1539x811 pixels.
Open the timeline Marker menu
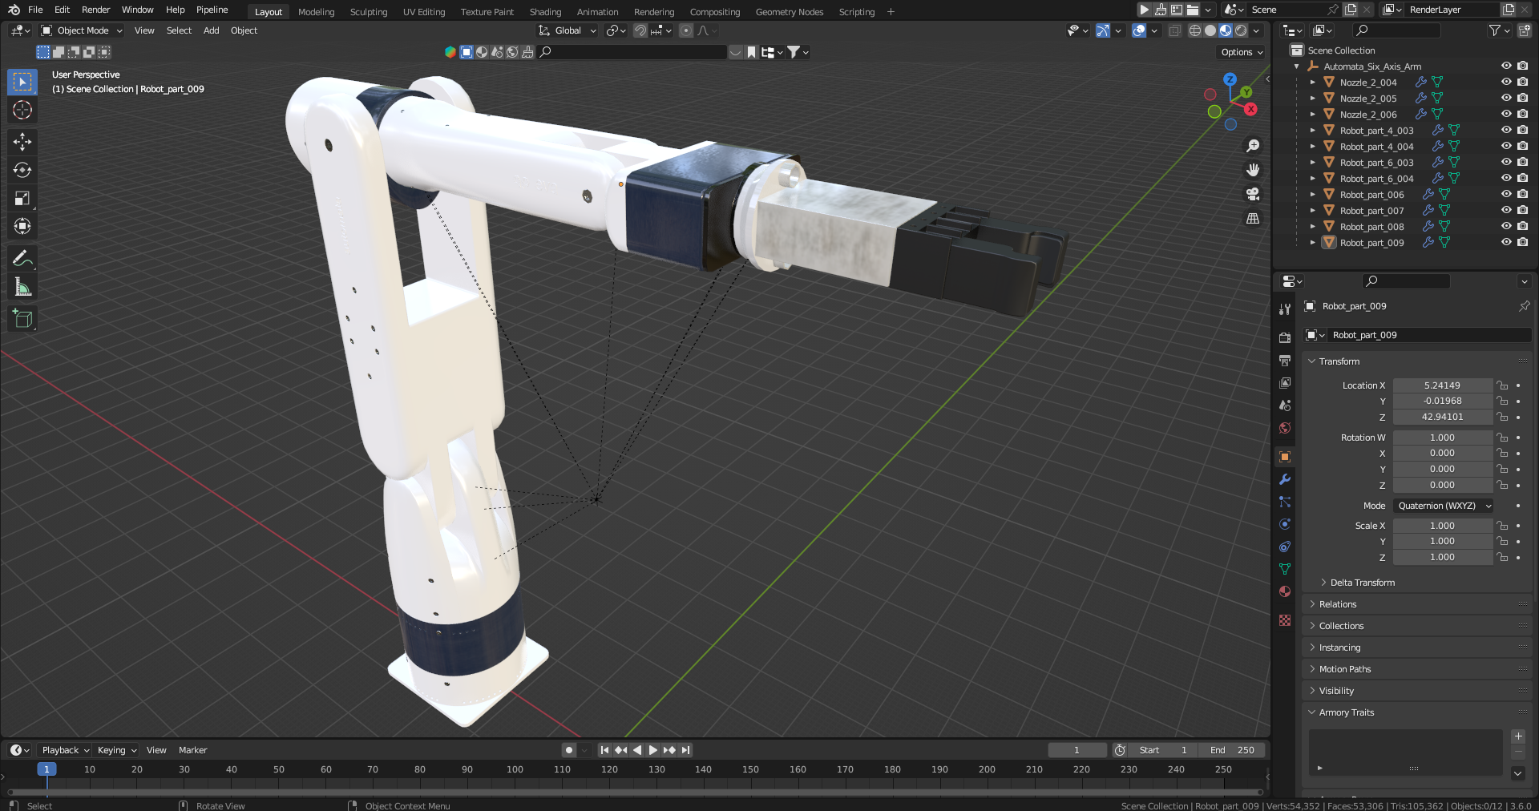click(193, 750)
